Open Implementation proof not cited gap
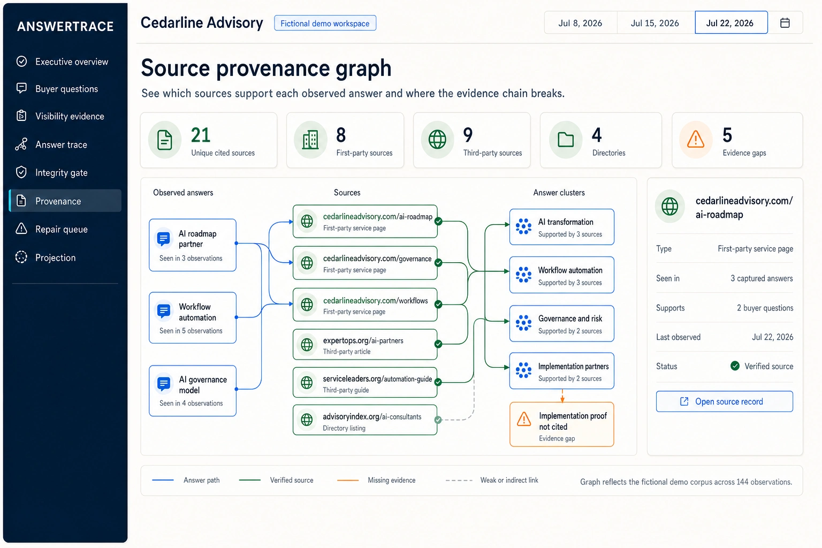This screenshot has width=822, height=548. click(562, 424)
